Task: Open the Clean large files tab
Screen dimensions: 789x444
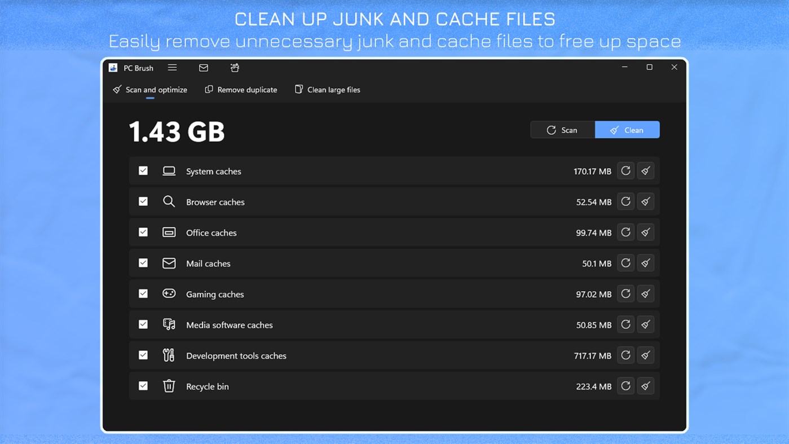Action: coord(327,89)
